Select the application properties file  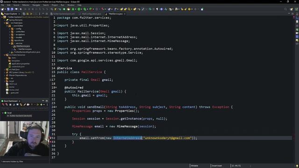pyautogui.click(x=21, y=63)
